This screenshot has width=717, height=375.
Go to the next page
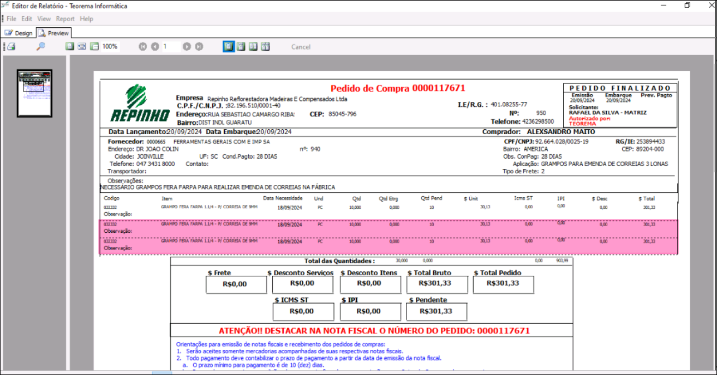[x=187, y=47]
